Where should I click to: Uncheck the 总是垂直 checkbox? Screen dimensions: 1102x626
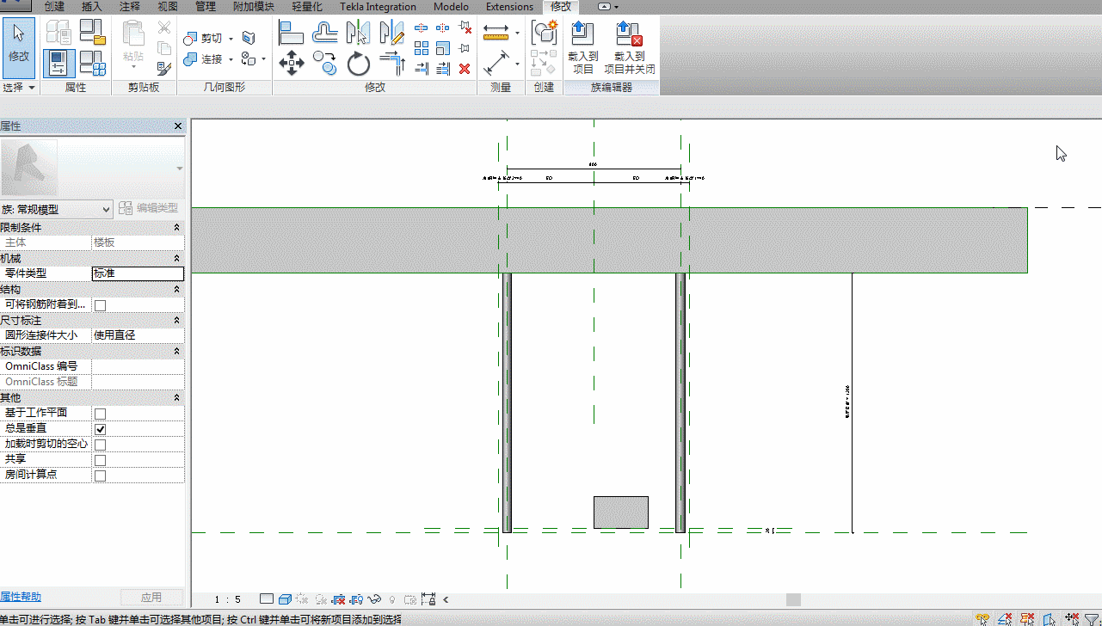pos(100,429)
